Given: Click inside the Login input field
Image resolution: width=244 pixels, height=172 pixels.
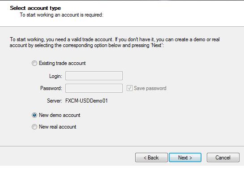Looking at the screenshot, I should point(94,76).
